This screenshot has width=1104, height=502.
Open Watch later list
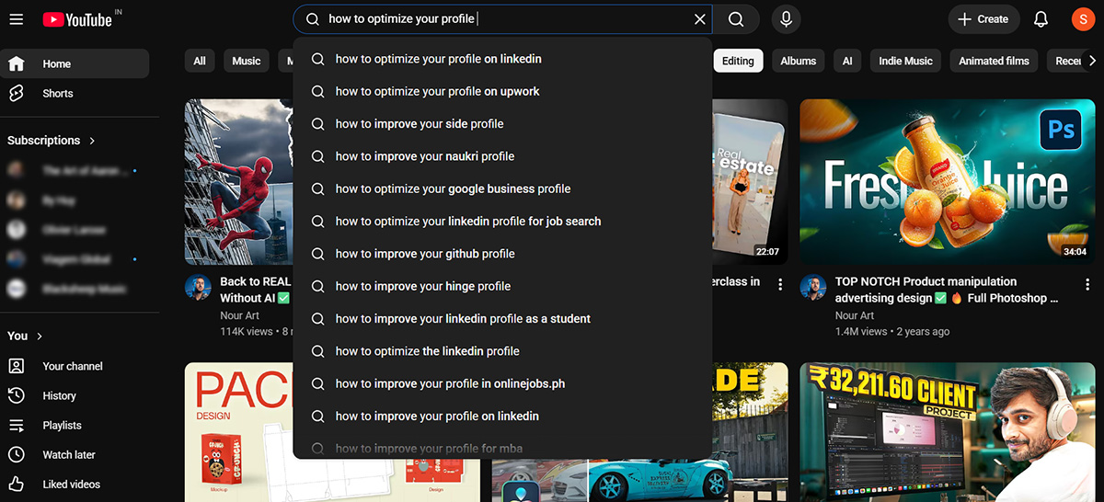[75, 454]
